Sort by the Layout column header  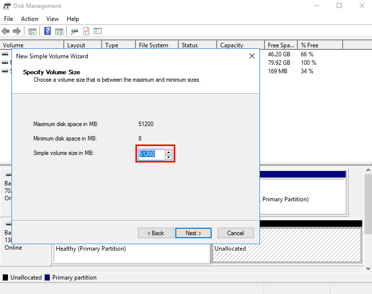(x=83, y=45)
